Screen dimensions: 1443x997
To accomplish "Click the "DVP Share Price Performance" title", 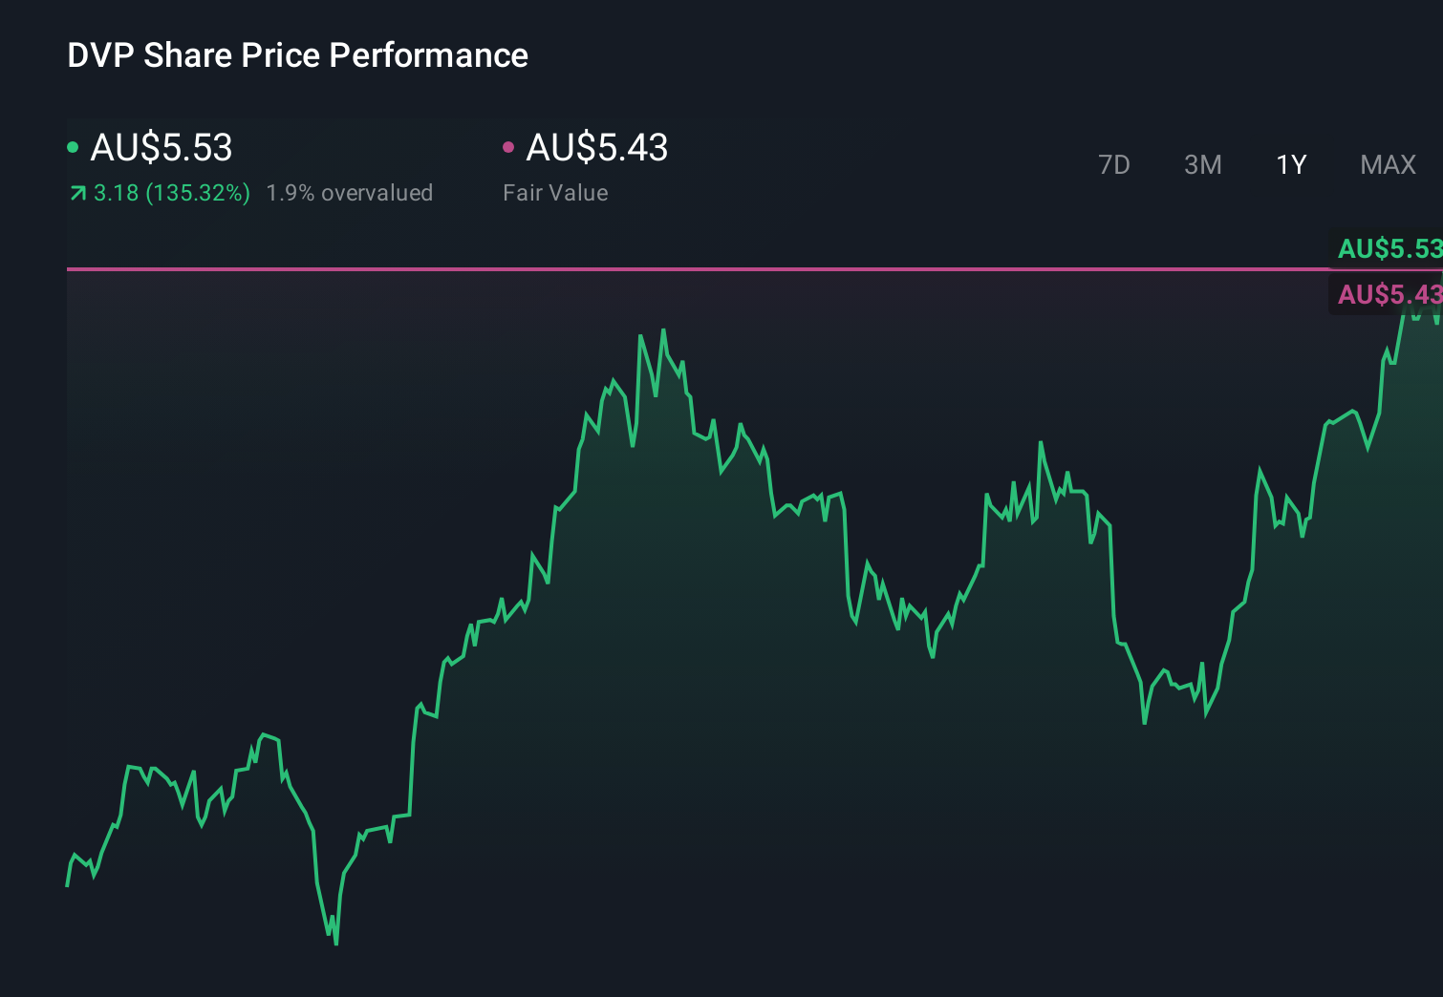I will pyautogui.click(x=297, y=55).
